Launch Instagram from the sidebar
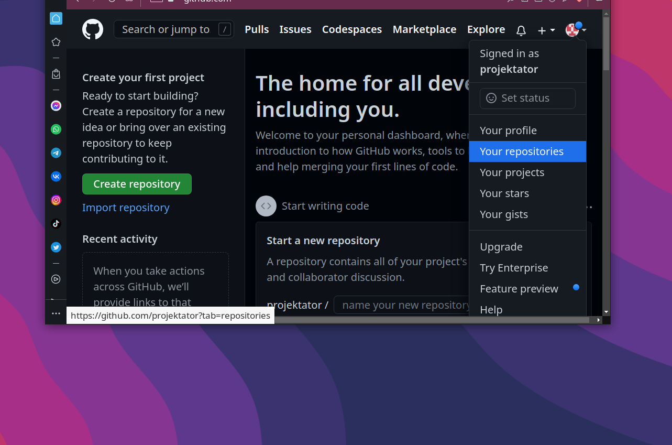The width and height of the screenshot is (672, 445). pyautogui.click(x=56, y=200)
